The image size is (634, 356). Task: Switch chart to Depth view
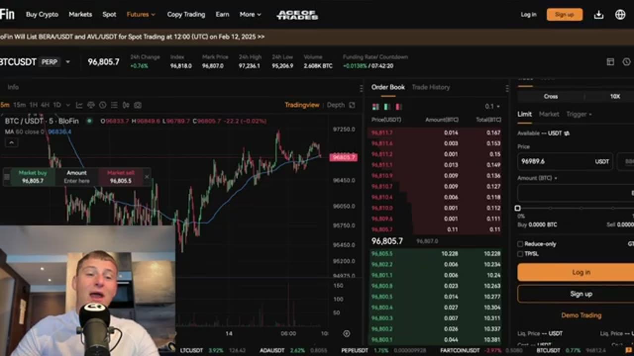point(335,105)
